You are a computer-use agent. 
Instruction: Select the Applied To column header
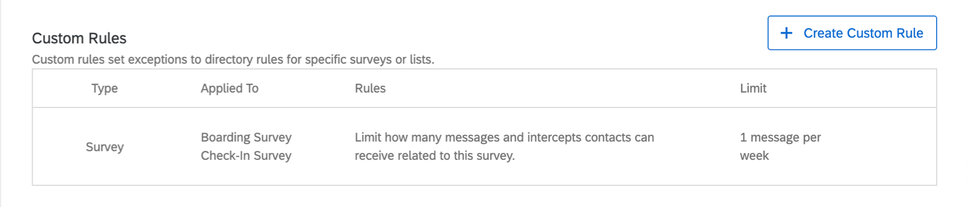pyautogui.click(x=229, y=88)
